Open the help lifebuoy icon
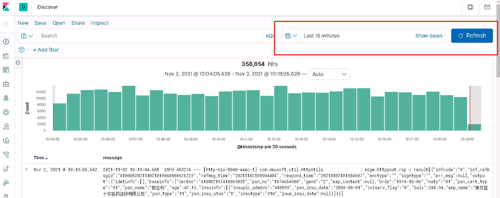The height and width of the screenshot is (198, 500). pyautogui.click(x=470, y=7)
